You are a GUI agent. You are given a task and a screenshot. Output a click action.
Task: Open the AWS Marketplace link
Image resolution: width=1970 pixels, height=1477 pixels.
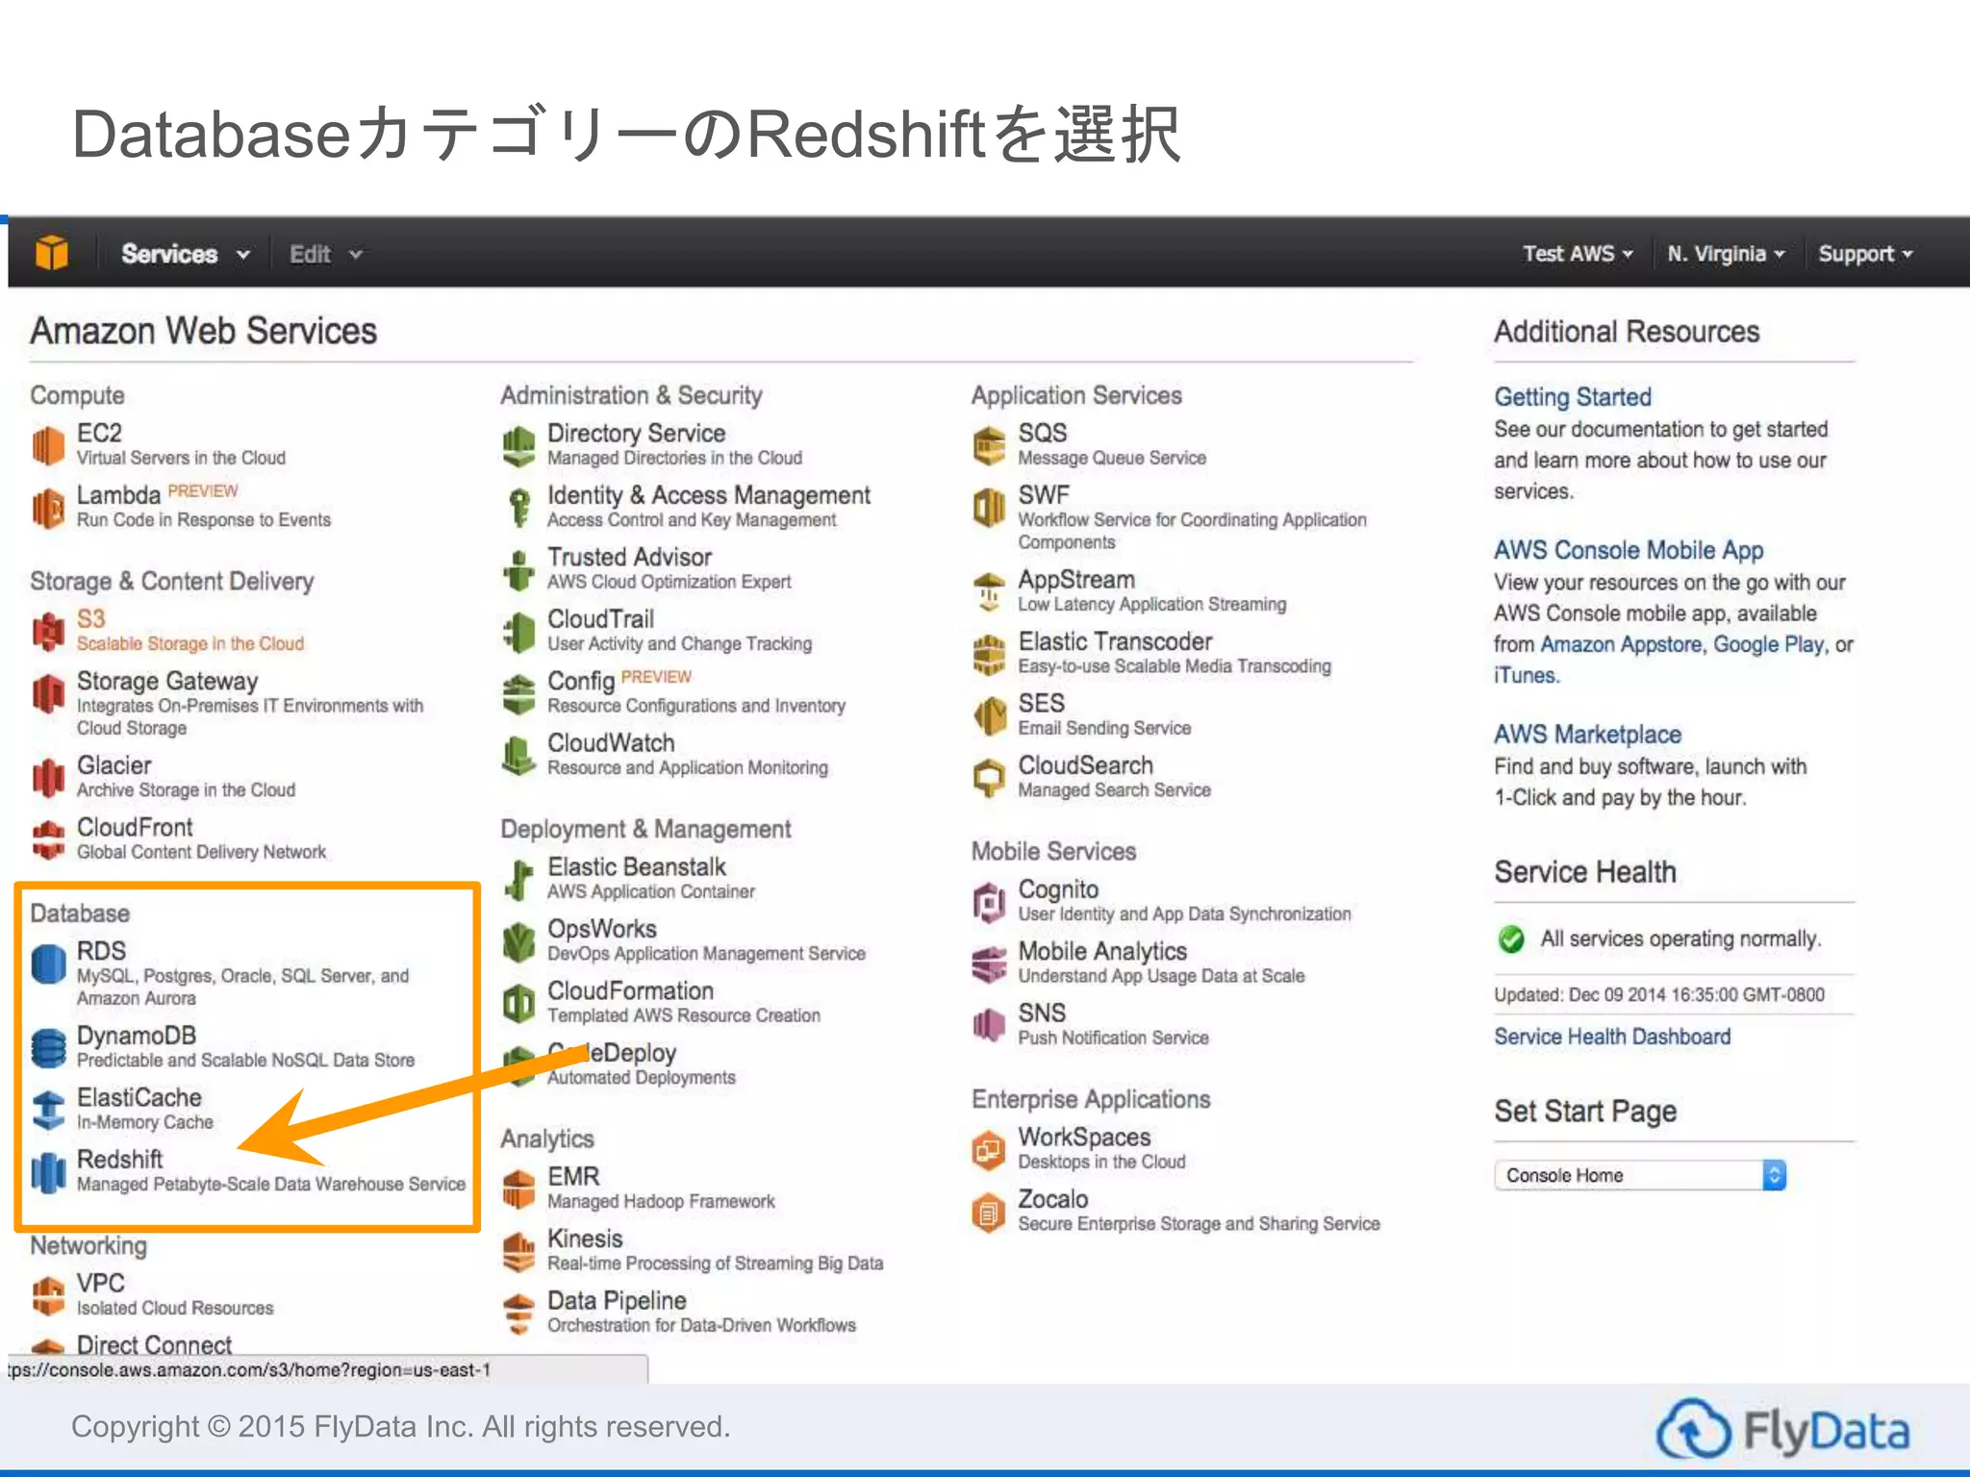[x=1587, y=734]
